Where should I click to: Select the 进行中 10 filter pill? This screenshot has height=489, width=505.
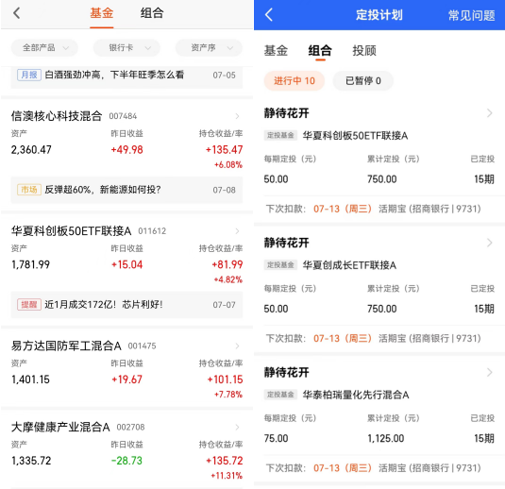[x=295, y=80]
